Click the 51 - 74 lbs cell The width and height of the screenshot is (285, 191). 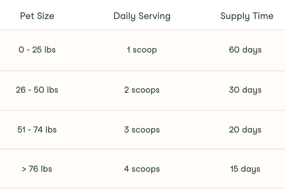point(37,130)
